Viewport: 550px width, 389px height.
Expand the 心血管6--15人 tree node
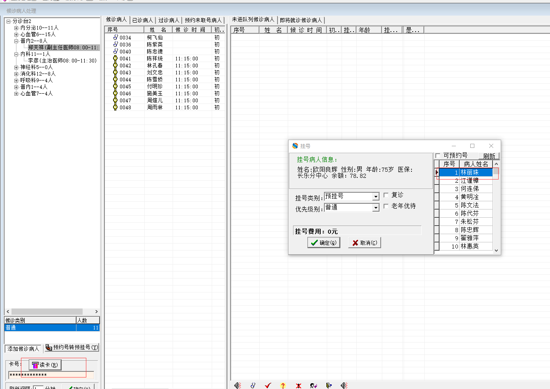[x=16, y=35]
